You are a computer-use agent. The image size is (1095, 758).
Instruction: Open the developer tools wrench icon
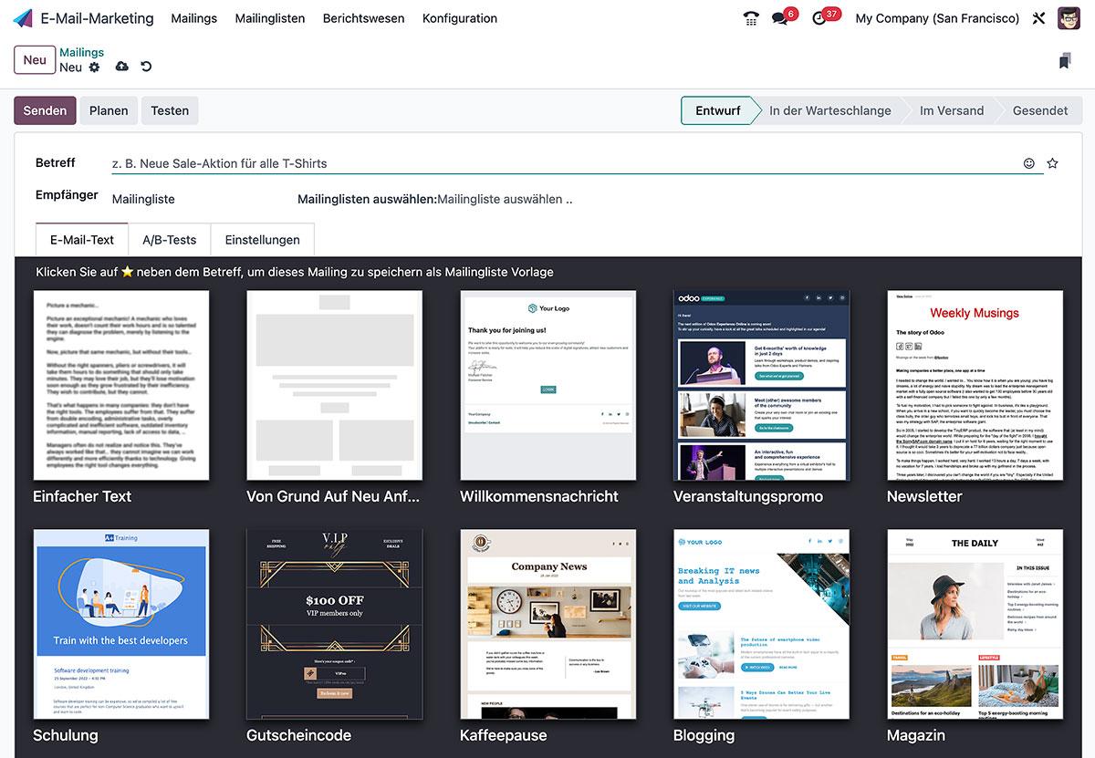click(x=1038, y=18)
